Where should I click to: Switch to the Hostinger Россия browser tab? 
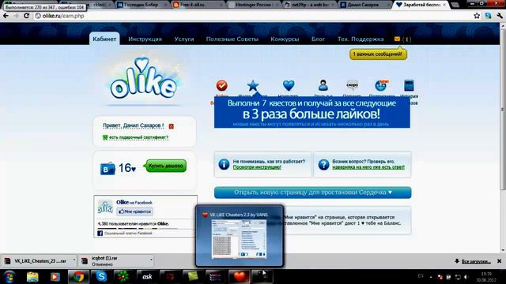pyautogui.click(x=254, y=5)
